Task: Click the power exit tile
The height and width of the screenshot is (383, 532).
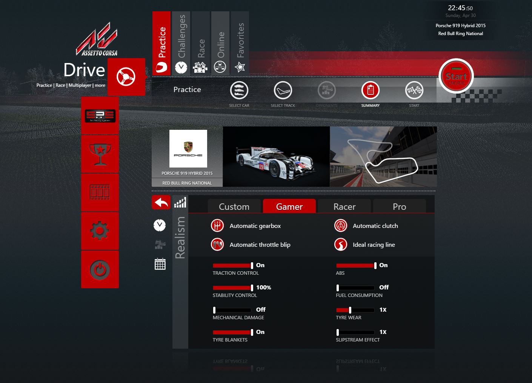Action: [100, 269]
